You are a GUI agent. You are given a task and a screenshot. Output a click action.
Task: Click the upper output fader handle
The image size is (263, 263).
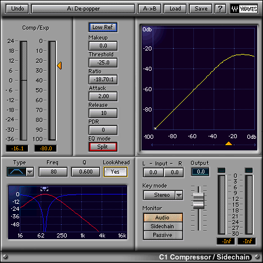[x=199, y=196]
